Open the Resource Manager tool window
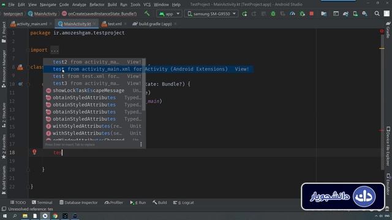 [x=4, y=68]
